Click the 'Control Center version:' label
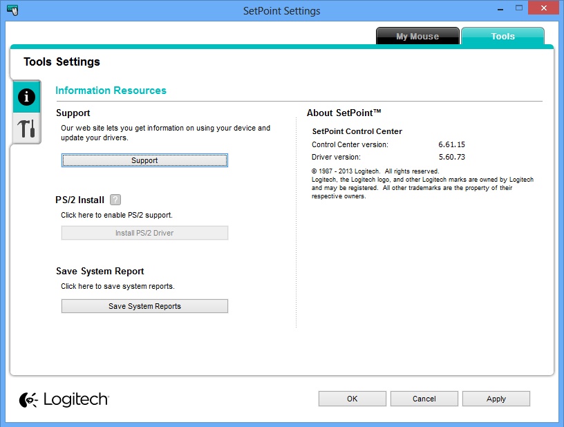The image size is (564, 427). pos(350,144)
